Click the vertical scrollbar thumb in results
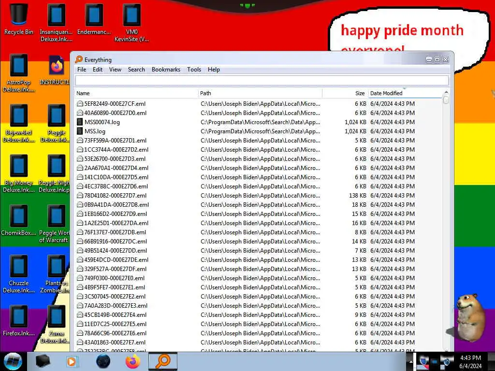Viewport: 495px width, 371px height. (446, 100)
